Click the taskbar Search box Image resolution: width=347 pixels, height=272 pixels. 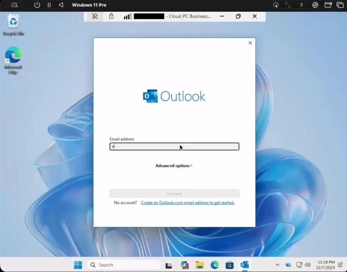coord(124,265)
